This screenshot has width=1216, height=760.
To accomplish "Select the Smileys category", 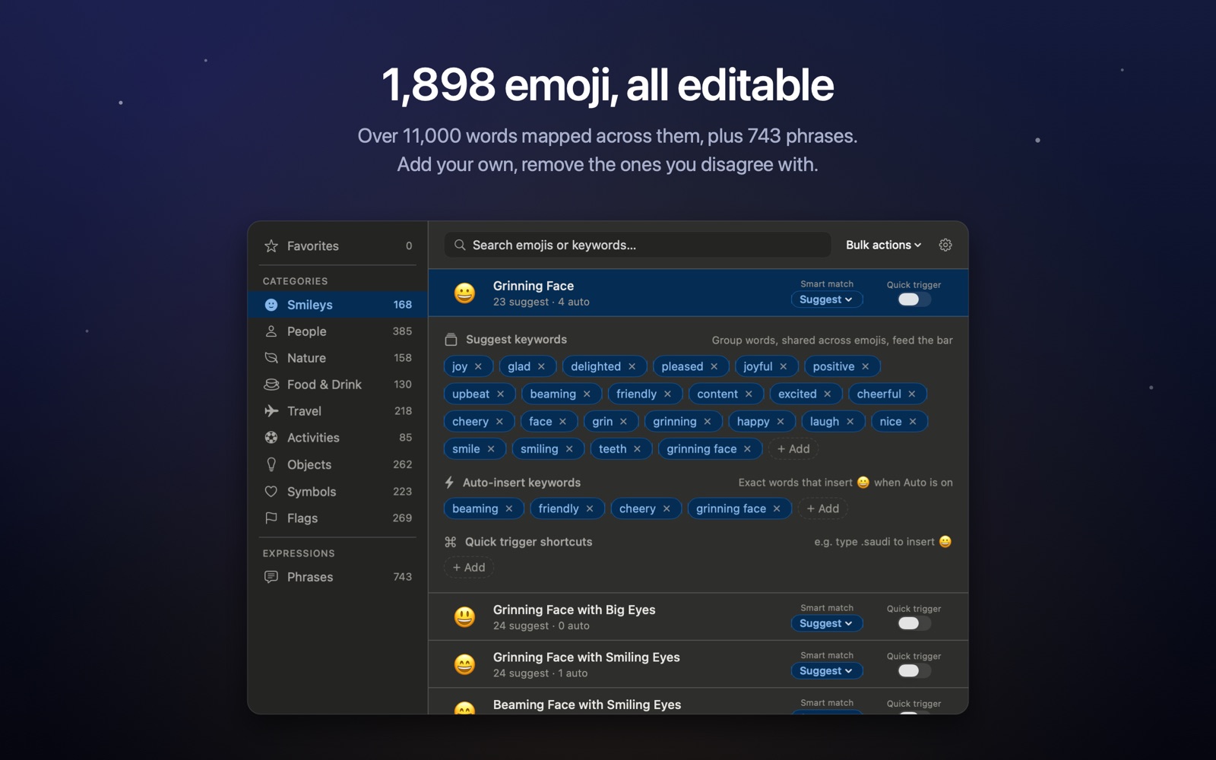I will point(337,305).
